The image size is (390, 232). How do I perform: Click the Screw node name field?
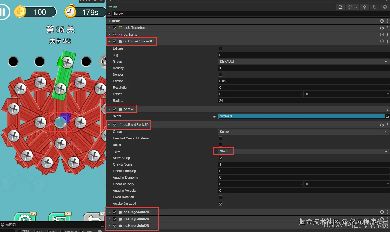click(251, 14)
